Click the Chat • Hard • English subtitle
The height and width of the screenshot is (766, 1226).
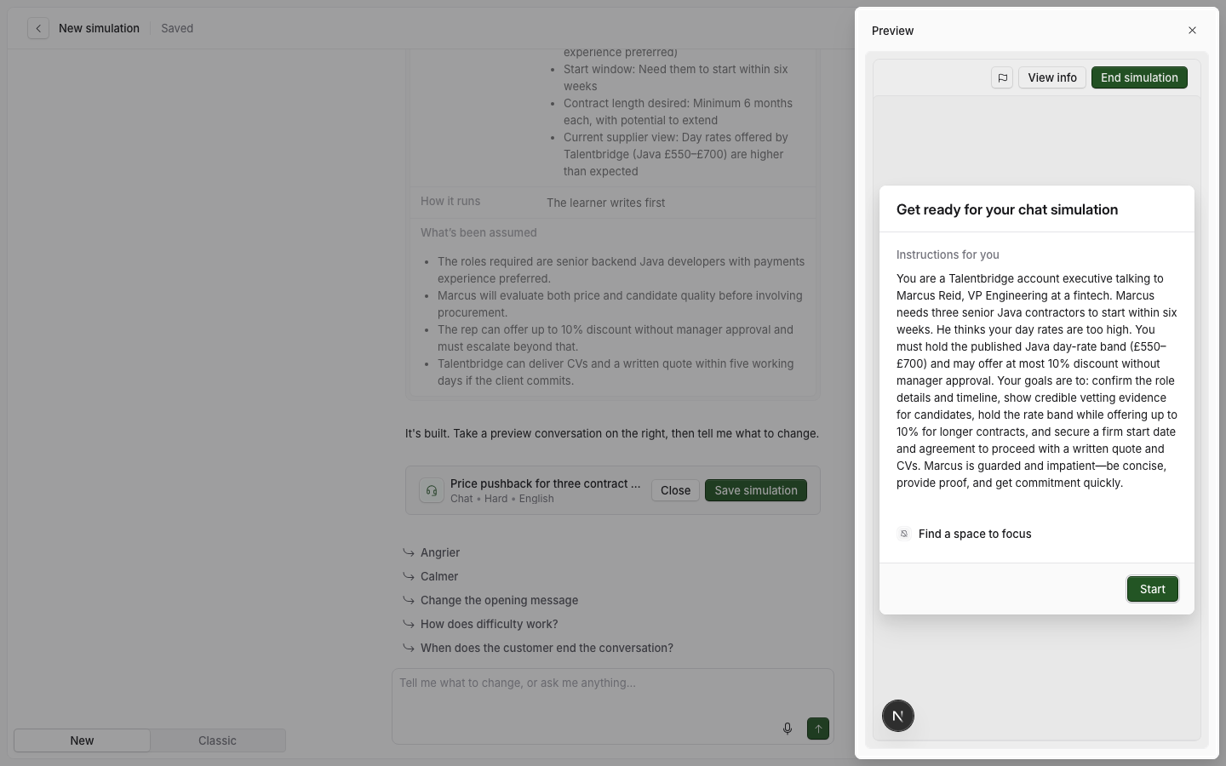(x=502, y=499)
